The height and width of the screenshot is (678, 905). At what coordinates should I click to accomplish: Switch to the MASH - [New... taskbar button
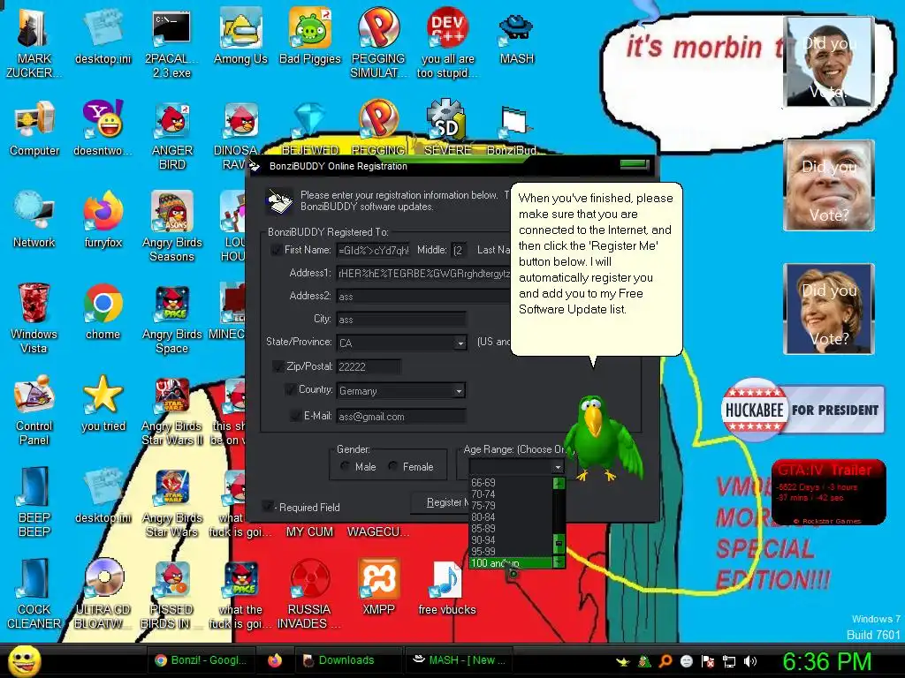click(x=460, y=660)
